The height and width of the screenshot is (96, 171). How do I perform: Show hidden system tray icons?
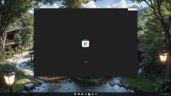[160, 94]
